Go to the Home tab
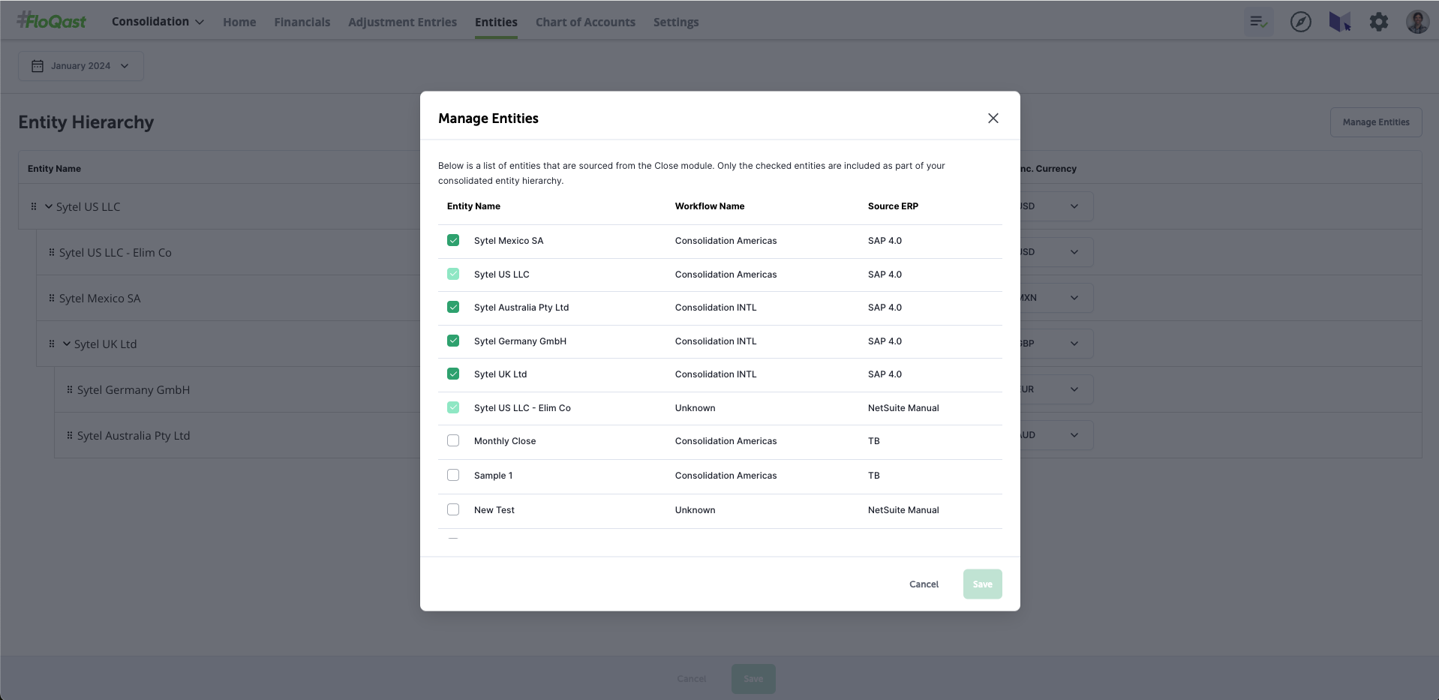 click(x=239, y=23)
